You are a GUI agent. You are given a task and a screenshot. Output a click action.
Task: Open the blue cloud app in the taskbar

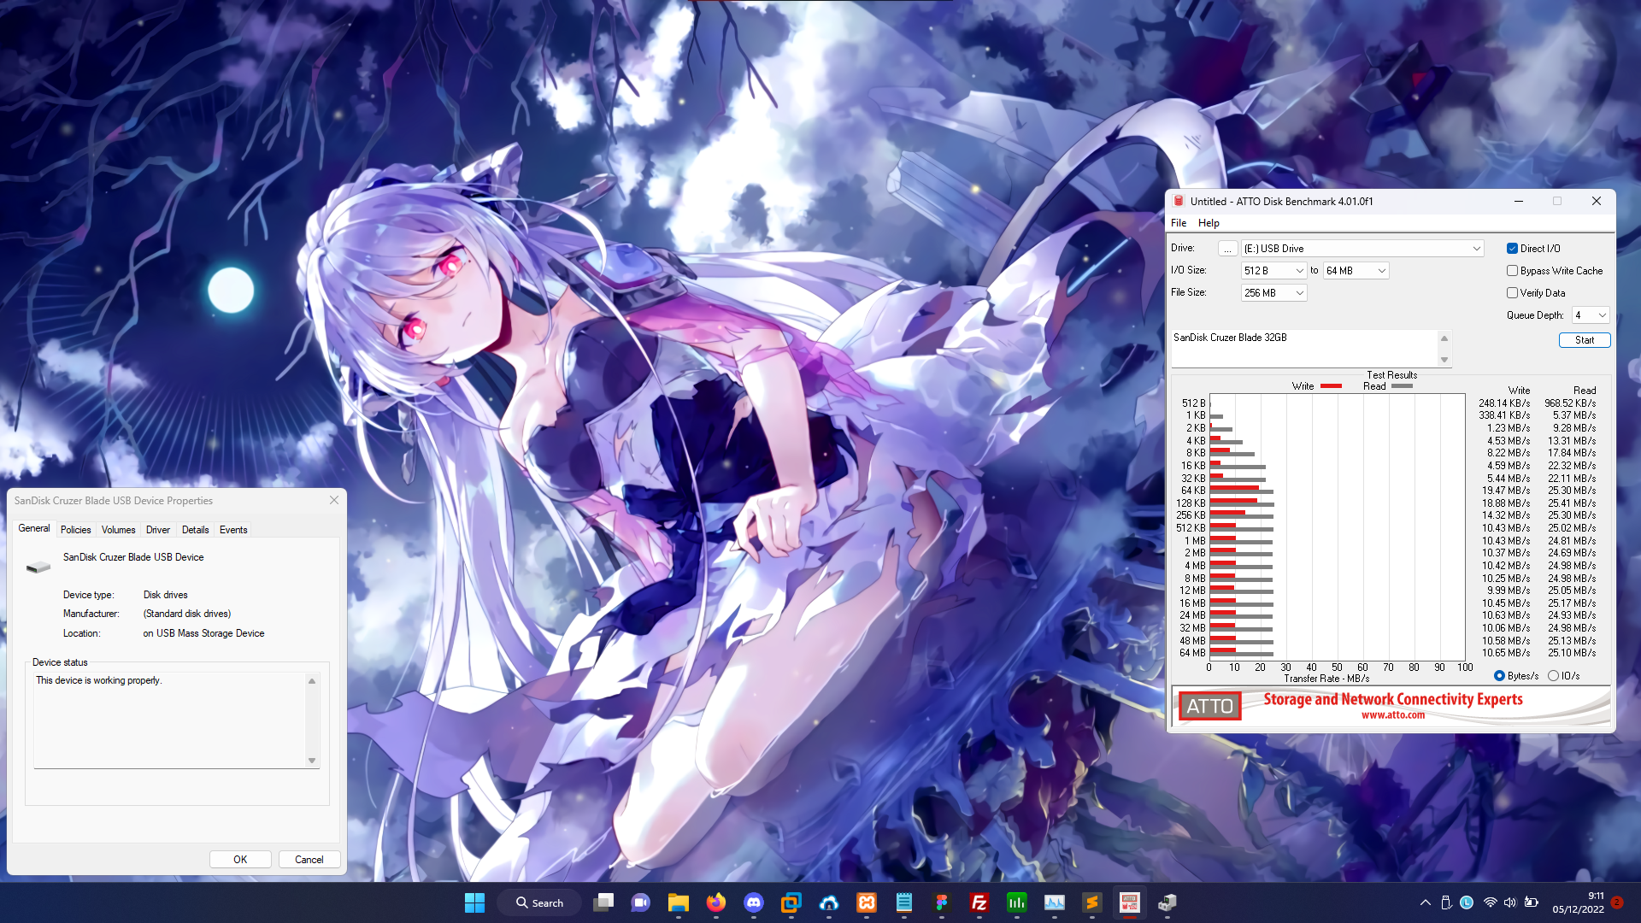click(829, 902)
